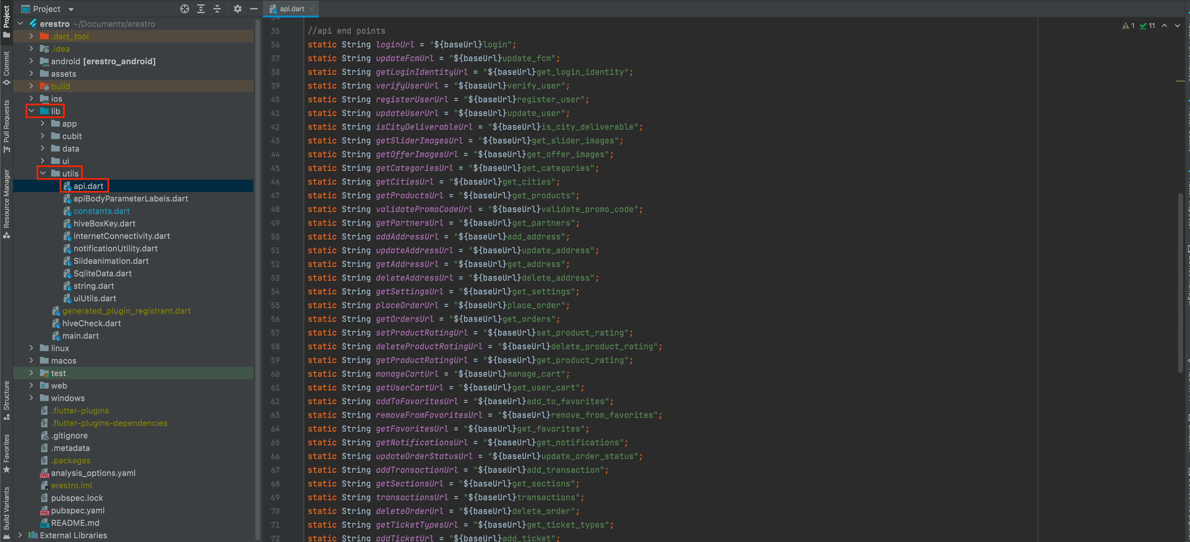Open the Commit tool window tab
This screenshot has width=1190, height=542.
[x=7, y=68]
